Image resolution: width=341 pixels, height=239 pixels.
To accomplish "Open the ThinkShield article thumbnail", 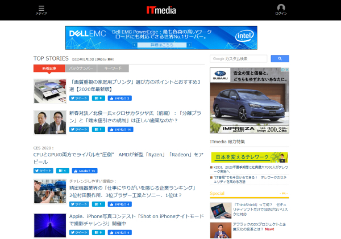I will coord(221,211).
